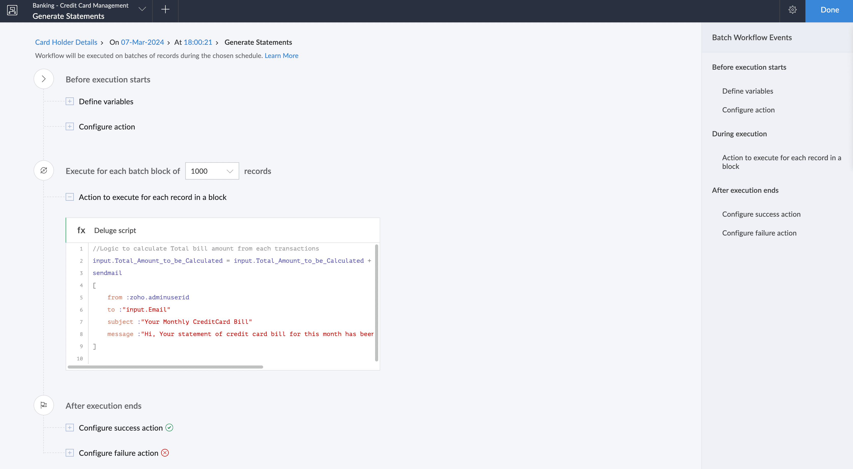Select Configure failure action in right panel
This screenshot has height=469, width=853.
tap(759, 233)
